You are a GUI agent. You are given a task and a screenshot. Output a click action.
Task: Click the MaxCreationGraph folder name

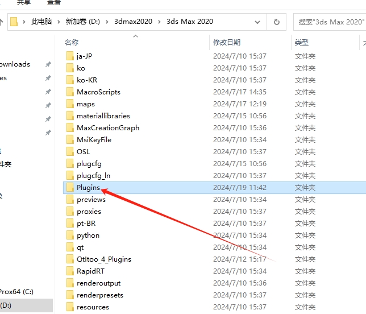(x=108, y=128)
